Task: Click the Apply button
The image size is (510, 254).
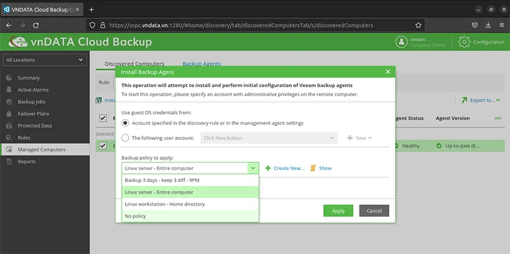Action: (x=339, y=211)
